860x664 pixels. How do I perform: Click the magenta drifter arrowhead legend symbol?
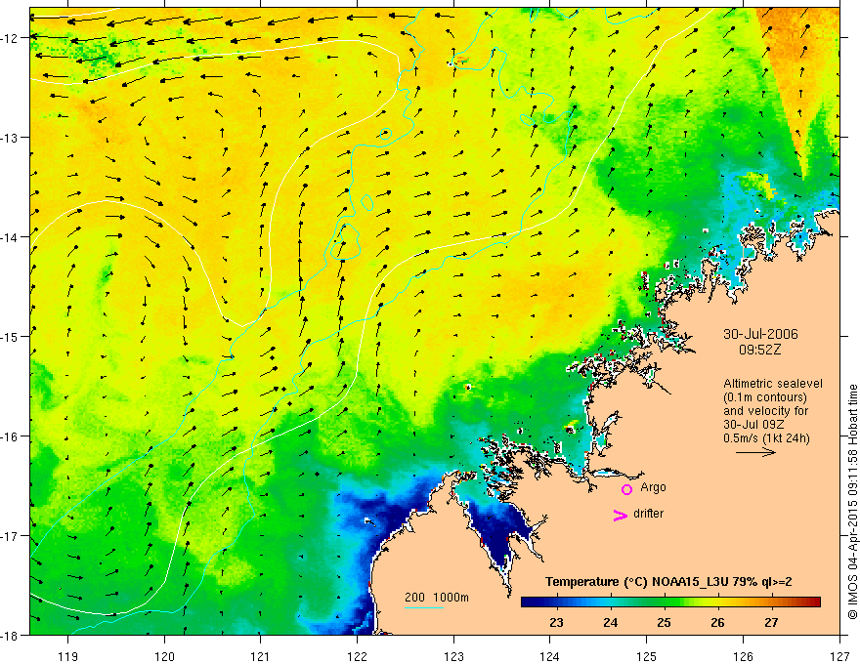click(x=620, y=515)
